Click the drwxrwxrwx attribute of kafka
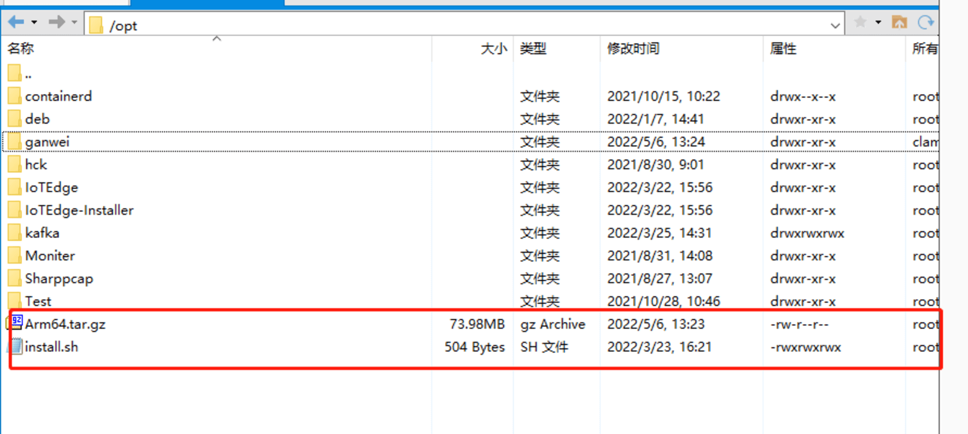 click(807, 233)
